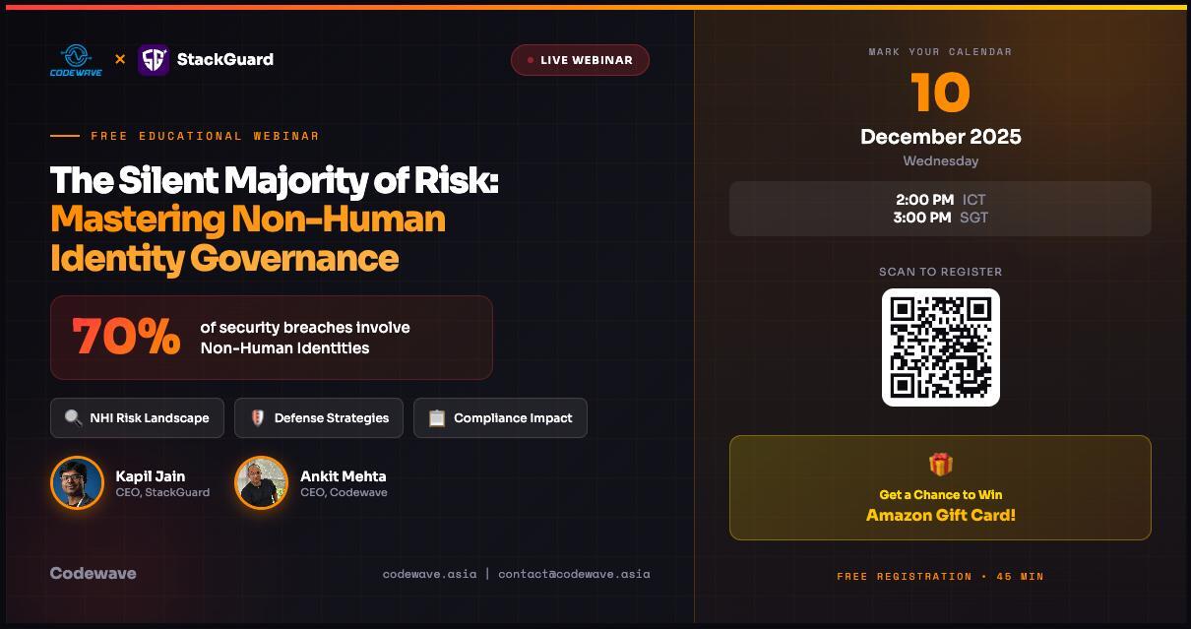Toggle the LIVE WEBINAR badge

[580, 59]
